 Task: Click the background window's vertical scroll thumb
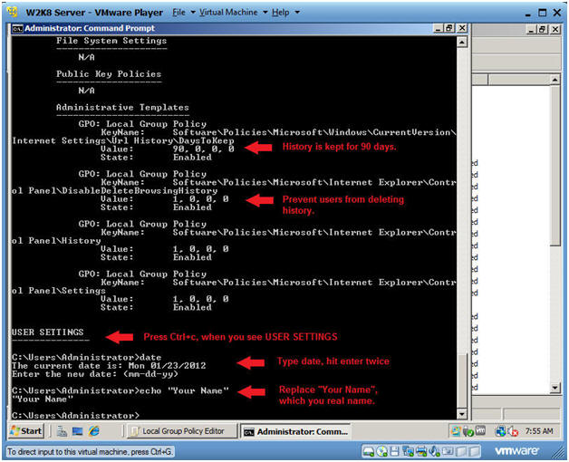click(555, 166)
